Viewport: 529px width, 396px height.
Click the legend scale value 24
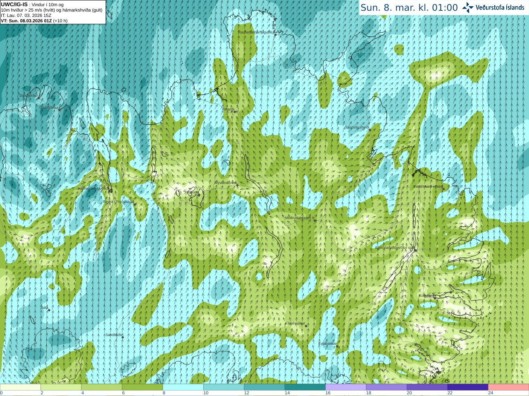coord(491,393)
